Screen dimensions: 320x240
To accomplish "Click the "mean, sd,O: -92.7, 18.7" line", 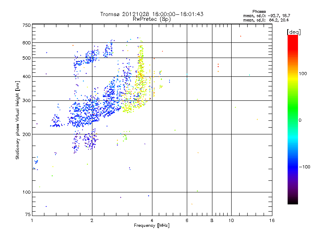I will (x=266, y=16).
